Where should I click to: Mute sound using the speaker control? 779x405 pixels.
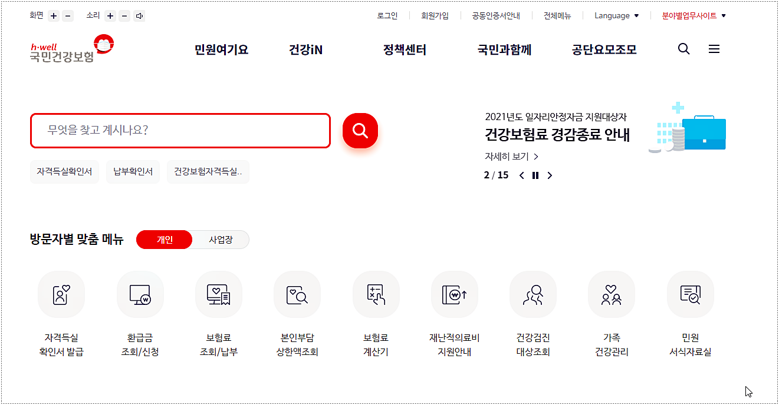(138, 16)
